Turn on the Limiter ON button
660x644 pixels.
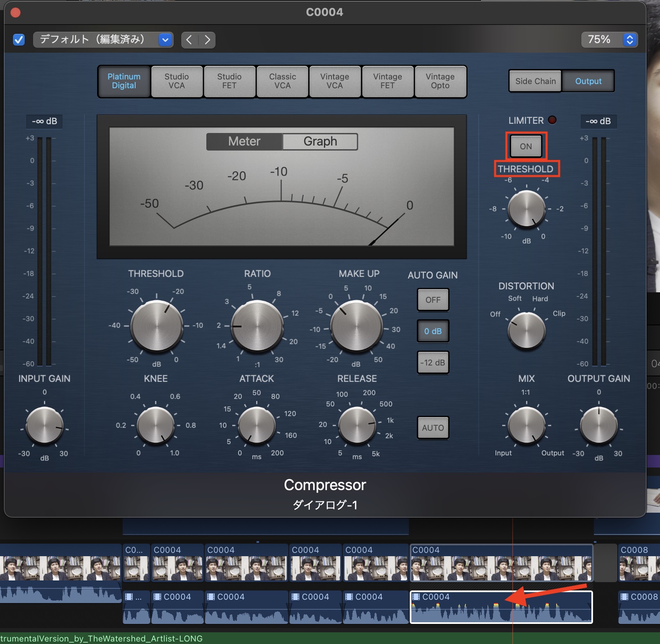pos(526,146)
